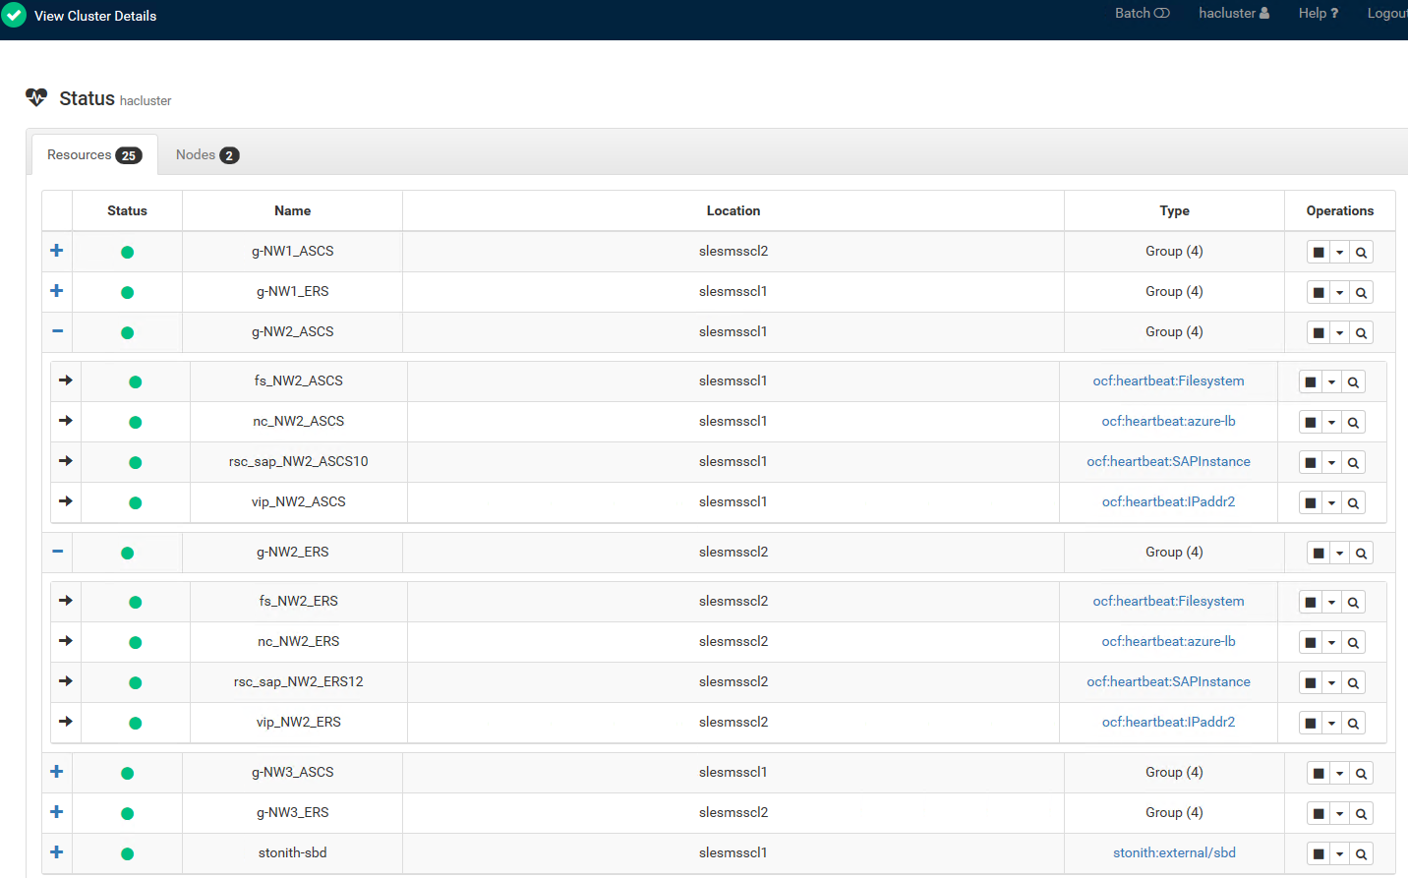Stop the vip_NW2_ASCS resource
The image size is (1408, 878).
(1311, 503)
